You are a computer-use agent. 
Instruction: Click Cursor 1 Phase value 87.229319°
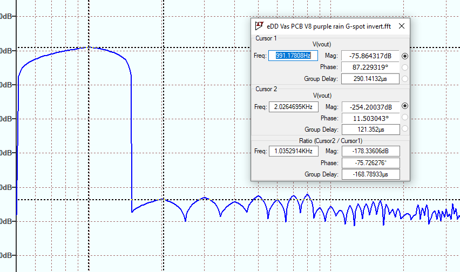click(370, 67)
